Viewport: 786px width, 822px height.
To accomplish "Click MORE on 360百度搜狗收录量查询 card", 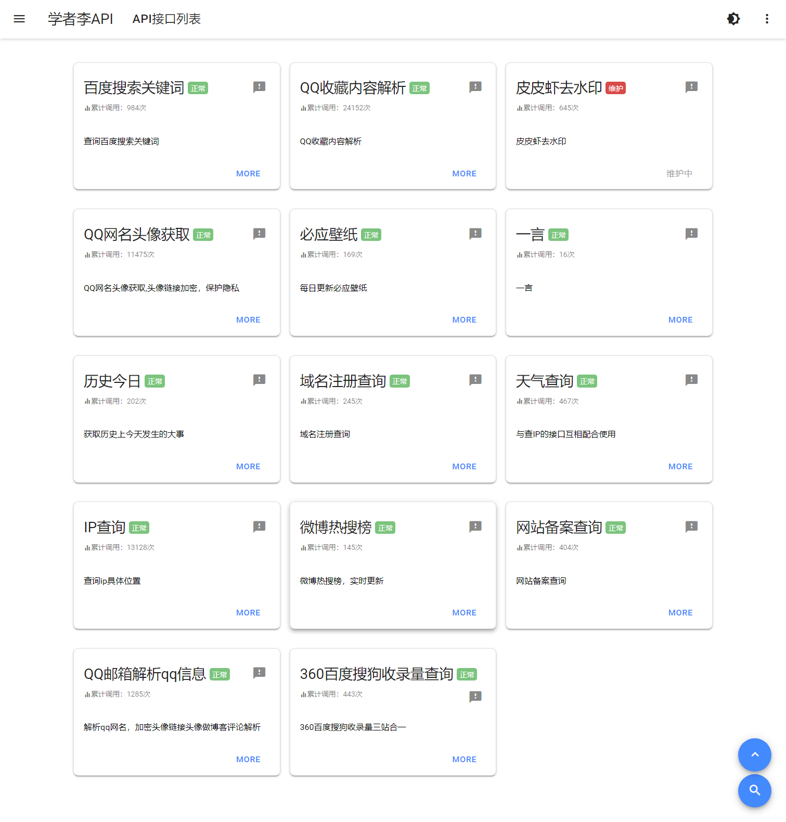I will [x=465, y=760].
